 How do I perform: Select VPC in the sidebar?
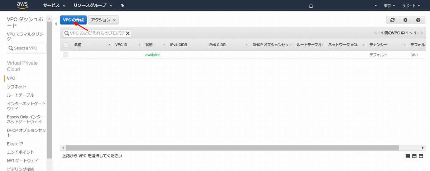pos(11,78)
